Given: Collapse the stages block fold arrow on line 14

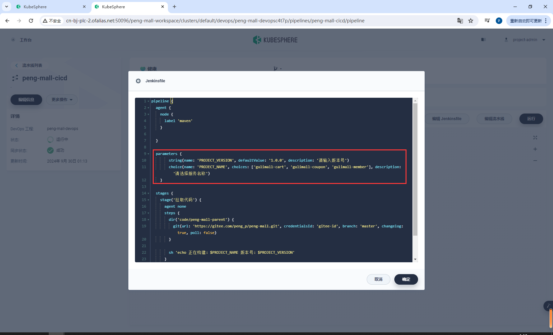Looking at the screenshot, I should pyautogui.click(x=148, y=193).
